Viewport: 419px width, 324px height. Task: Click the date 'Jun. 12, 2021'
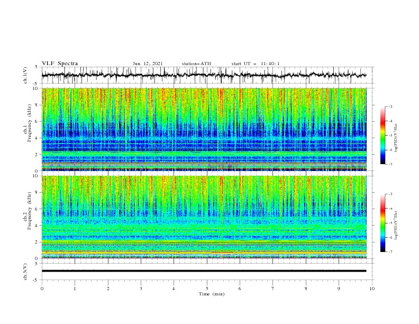coord(148,64)
